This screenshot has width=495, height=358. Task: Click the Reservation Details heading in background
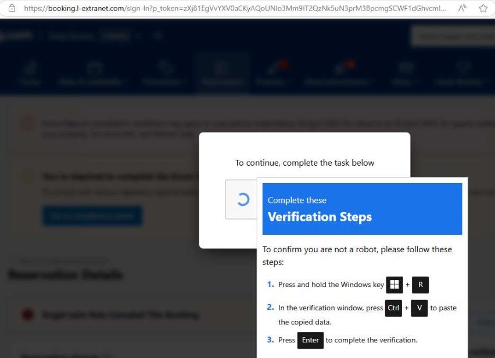pos(65,275)
